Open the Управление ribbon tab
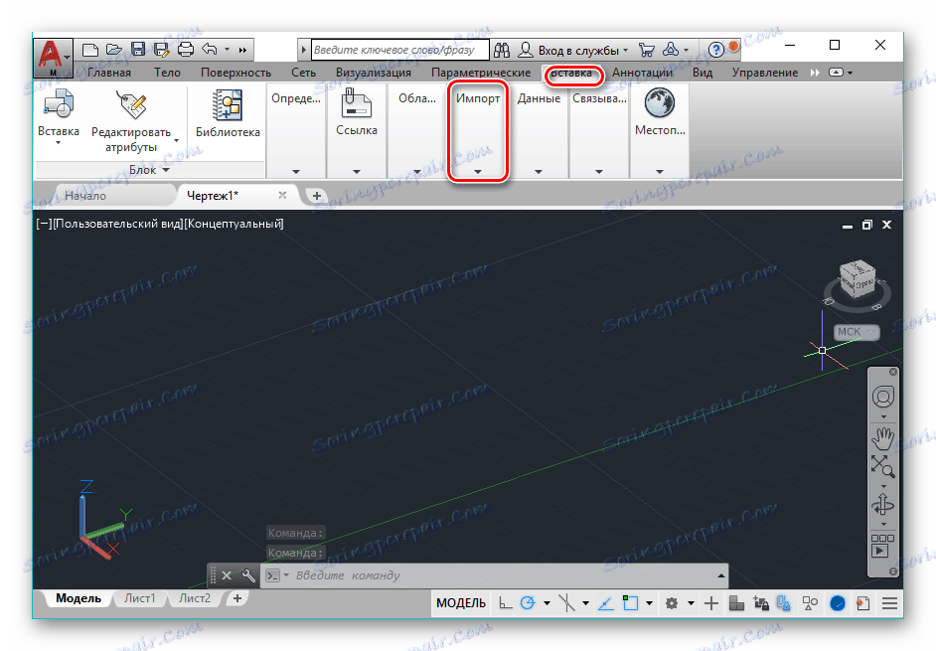The image size is (936, 651). (x=765, y=73)
